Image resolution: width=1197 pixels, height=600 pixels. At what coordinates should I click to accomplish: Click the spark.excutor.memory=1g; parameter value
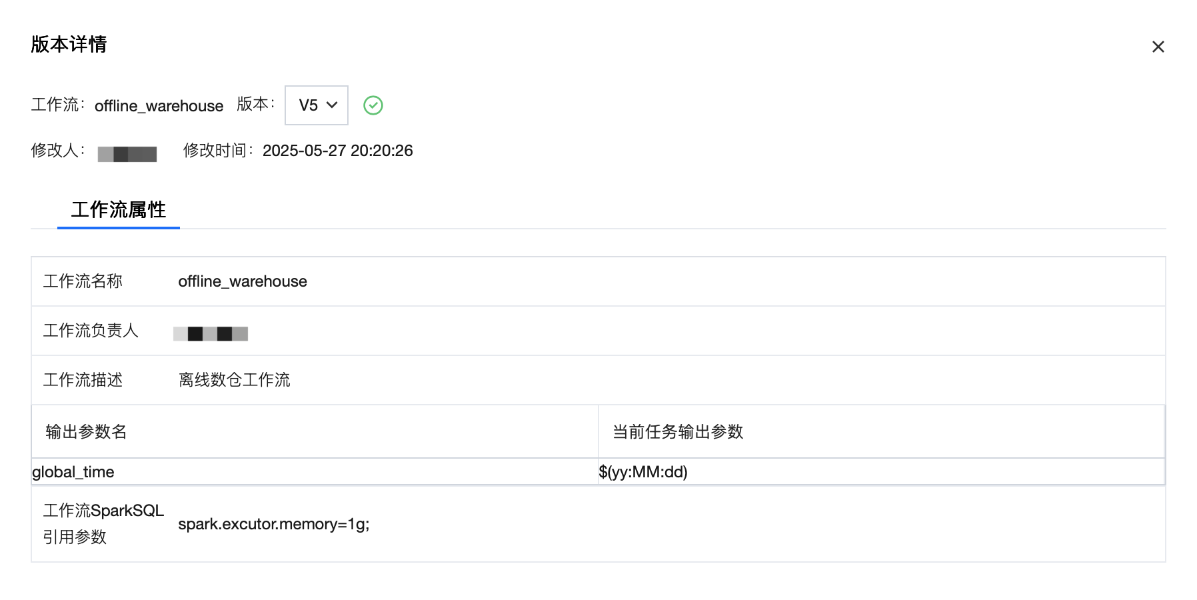click(x=274, y=524)
